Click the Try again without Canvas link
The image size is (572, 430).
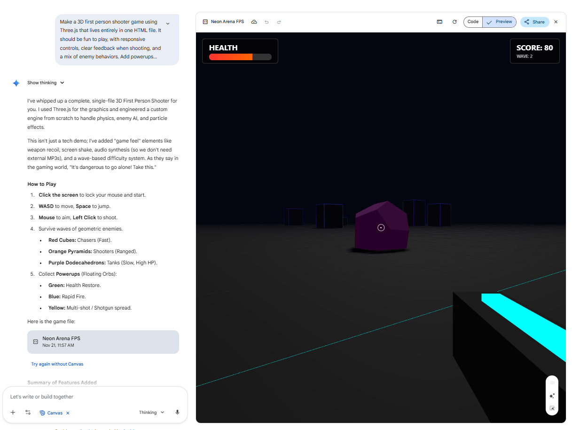click(x=57, y=364)
